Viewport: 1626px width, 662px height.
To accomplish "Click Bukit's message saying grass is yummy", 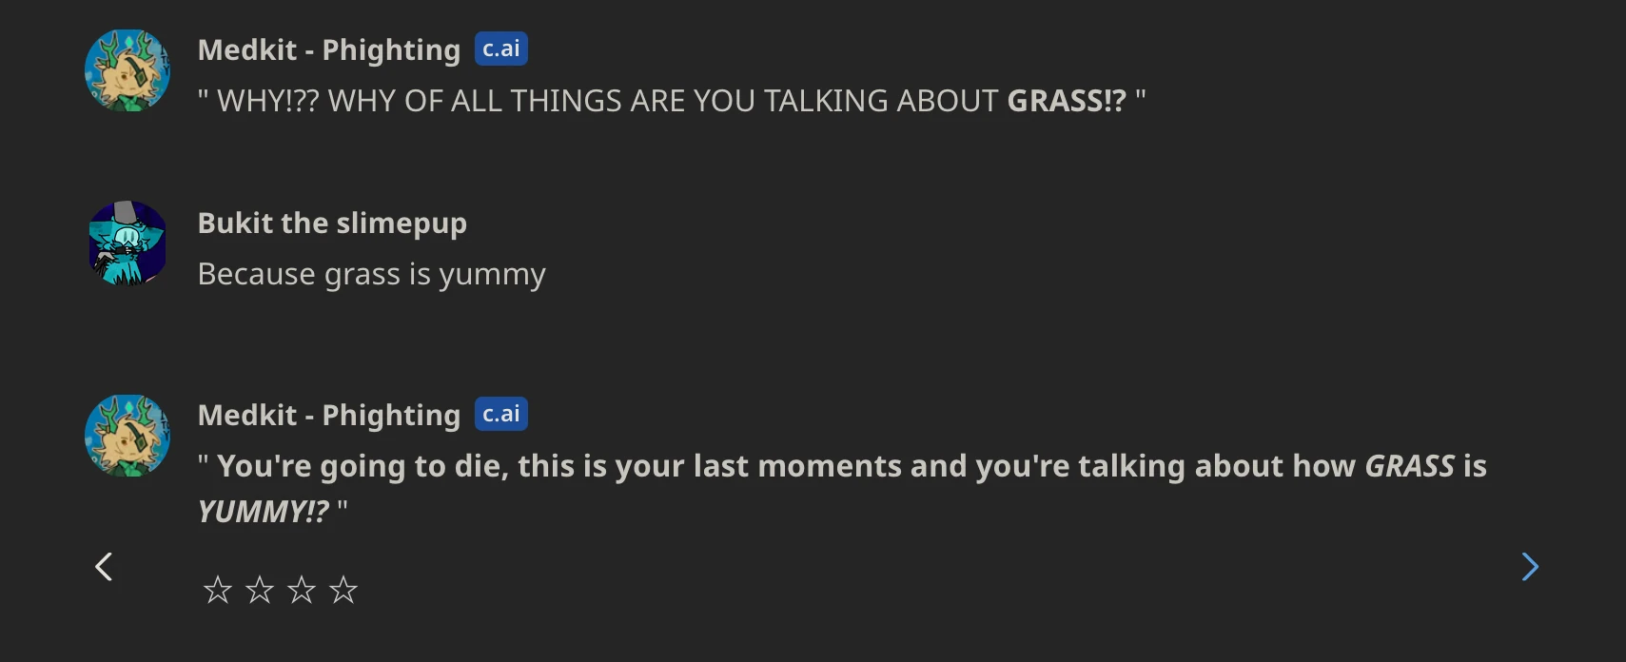I will (371, 273).
